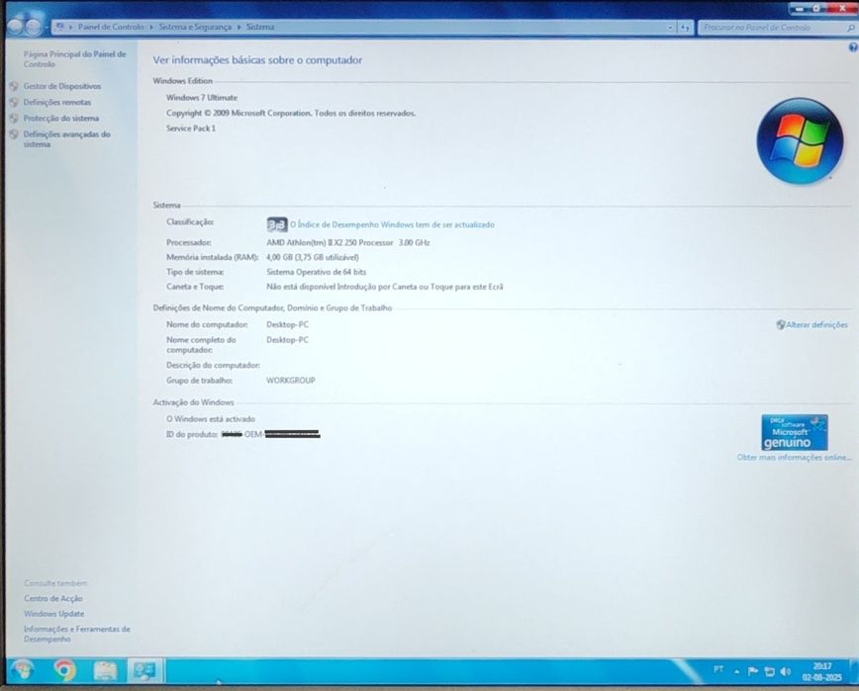
Task: Select Sistema in breadcrumb path
Action: (260, 27)
